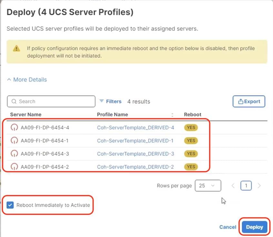Image resolution: width=273 pixels, height=237 pixels.
Task: Click the Deploy button
Action: click(254, 227)
